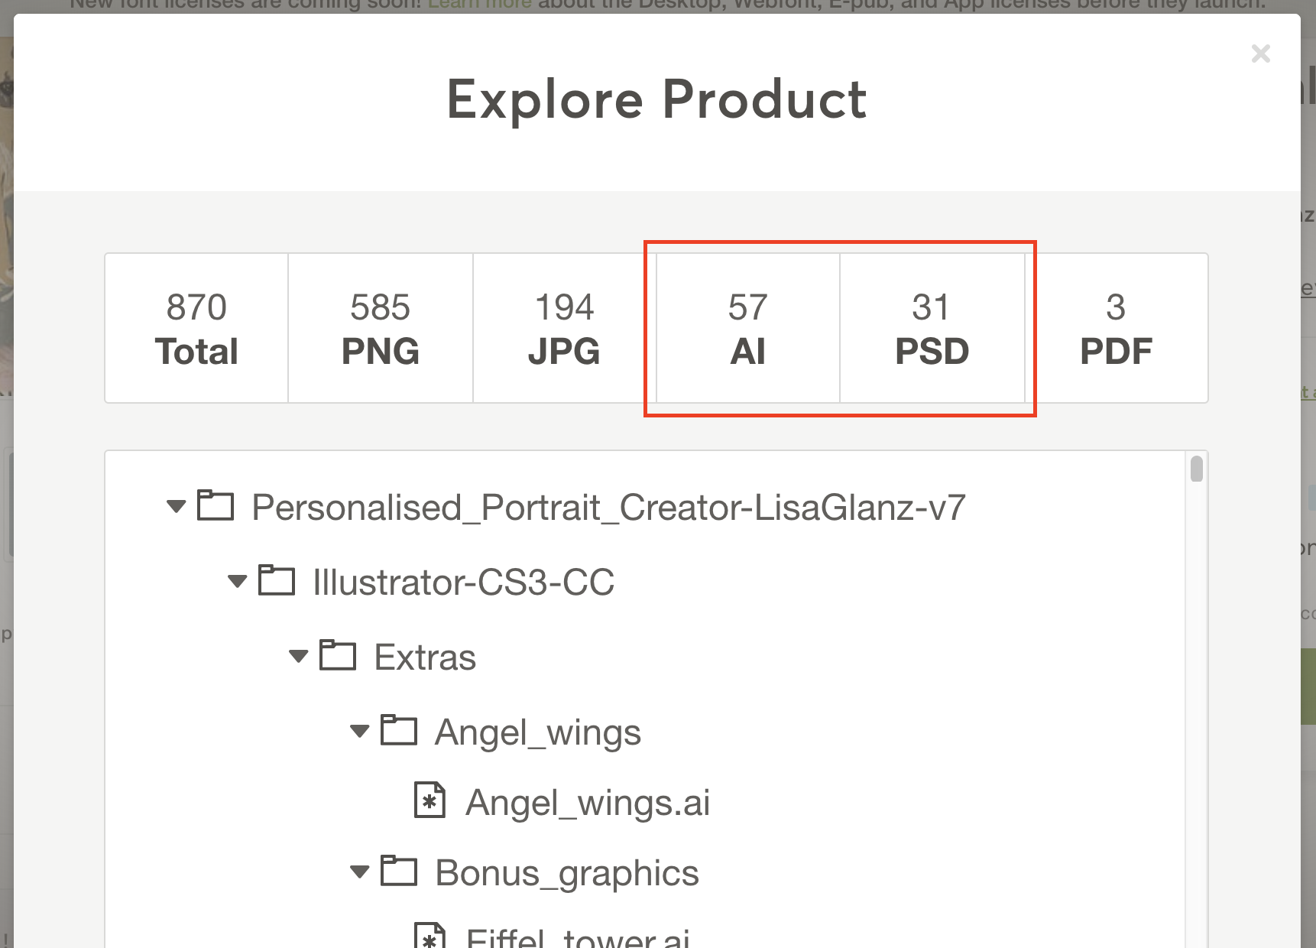Collapse the Illustrator-CS3-CC folder arrow
The width and height of the screenshot is (1316, 948).
[x=238, y=581]
